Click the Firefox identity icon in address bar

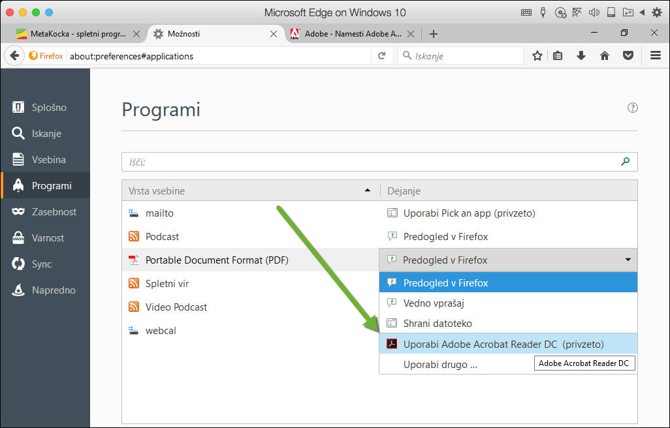pyautogui.click(x=46, y=56)
